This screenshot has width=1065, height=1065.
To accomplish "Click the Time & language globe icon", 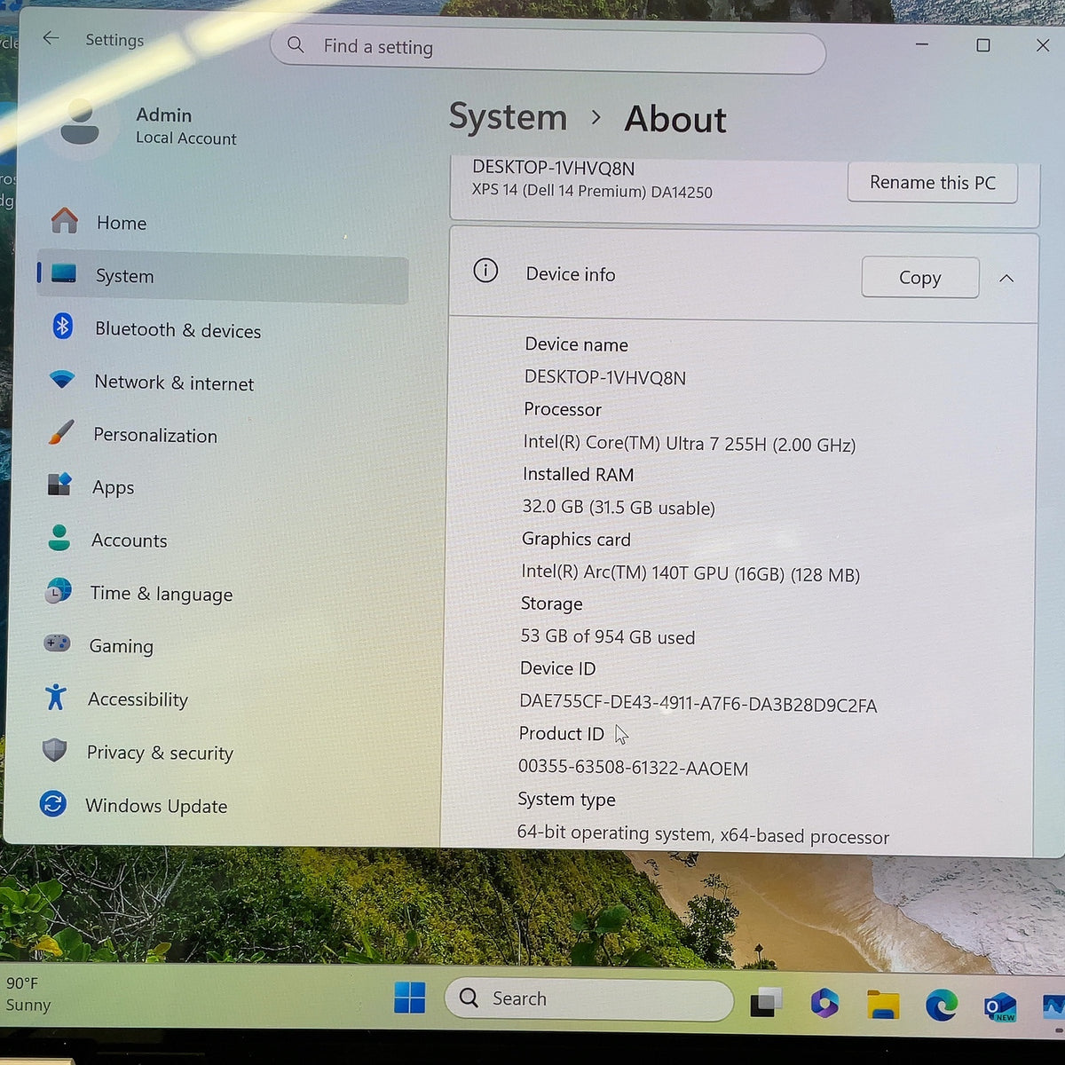I will click(x=58, y=590).
